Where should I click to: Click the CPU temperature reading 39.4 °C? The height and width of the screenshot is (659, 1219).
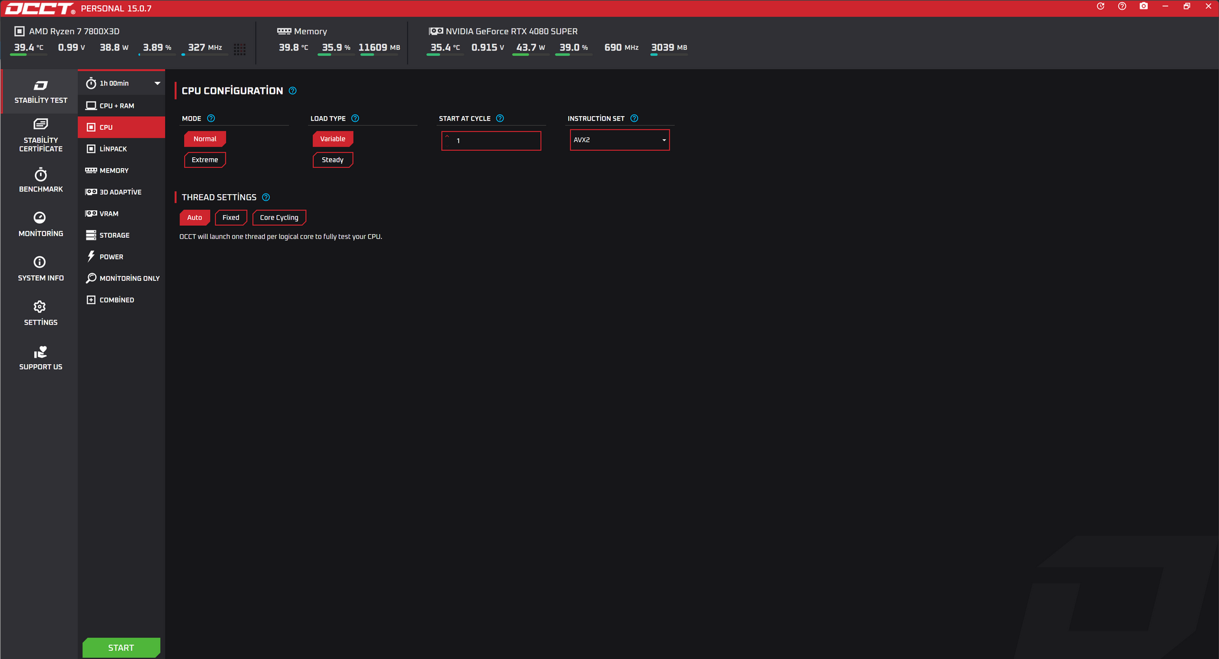(x=29, y=48)
